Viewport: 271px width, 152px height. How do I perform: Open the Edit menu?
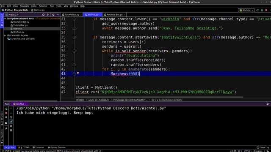pos(8,6)
